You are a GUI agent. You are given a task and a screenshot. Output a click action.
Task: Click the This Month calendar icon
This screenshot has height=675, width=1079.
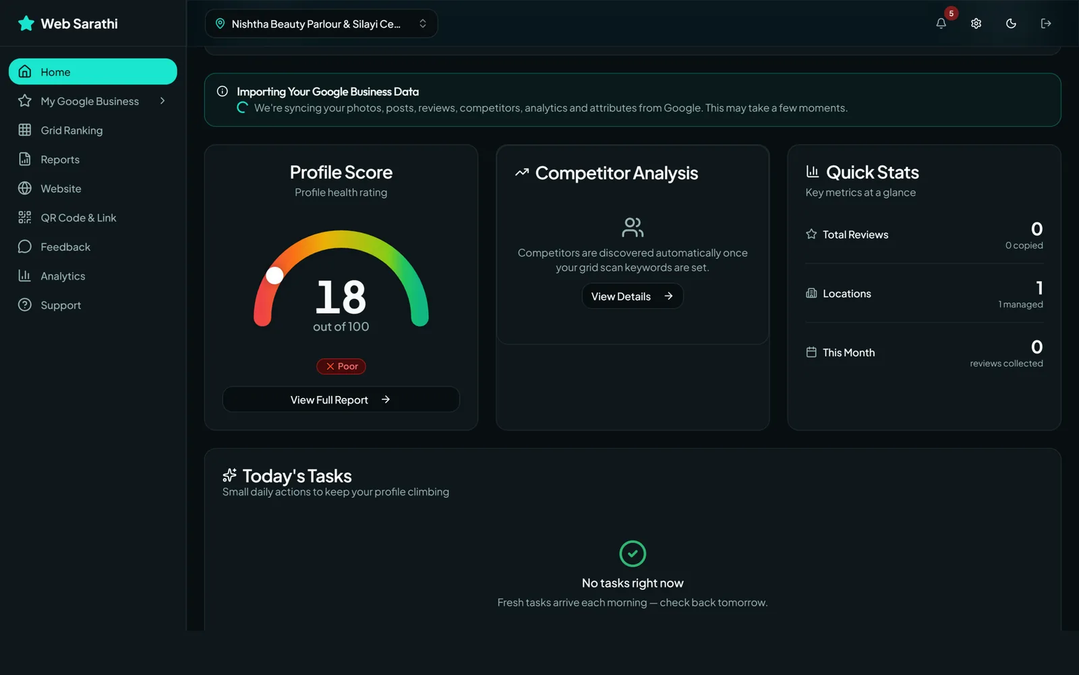pyautogui.click(x=811, y=352)
